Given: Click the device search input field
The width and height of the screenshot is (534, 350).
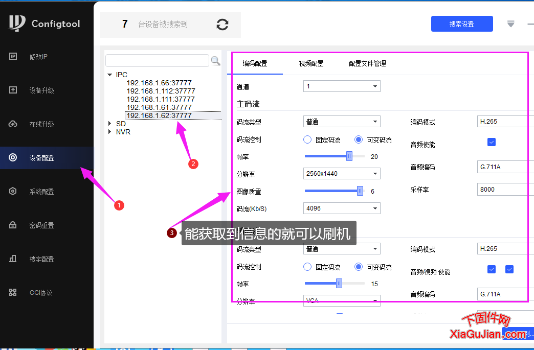Looking at the screenshot, I should (x=157, y=60).
